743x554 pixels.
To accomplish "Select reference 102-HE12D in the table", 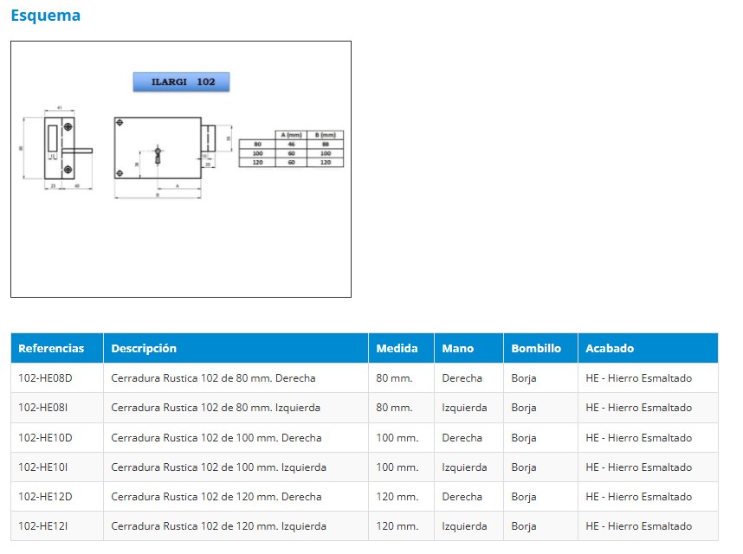I will click(x=45, y=497).
